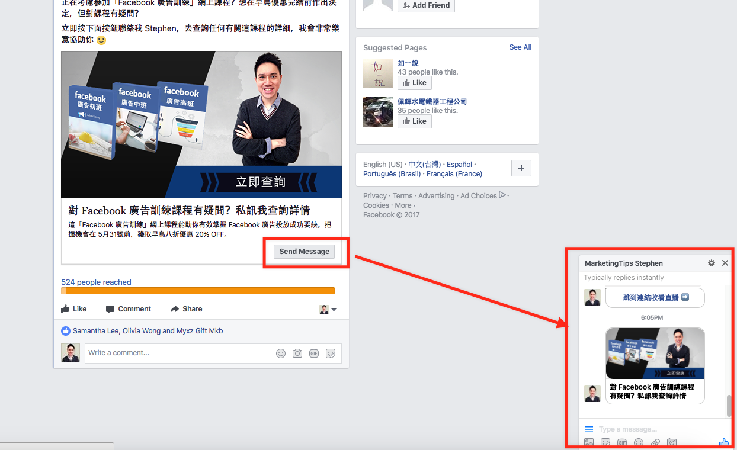The width and height of the screenshot is (737, 450).
Task: Switch language to Français (France)
Action: coord(454,174)
